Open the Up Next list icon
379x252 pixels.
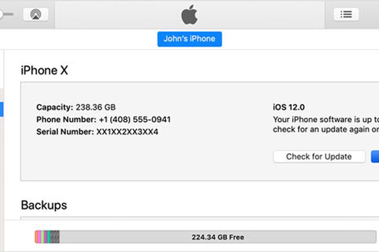(x=346, y=15)
